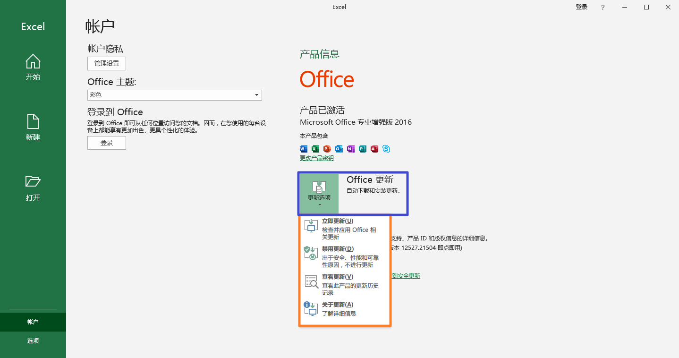Viewport: 679px width, 358px height.
Task: Click the OneNote product icon
Action: coord(351,149)
